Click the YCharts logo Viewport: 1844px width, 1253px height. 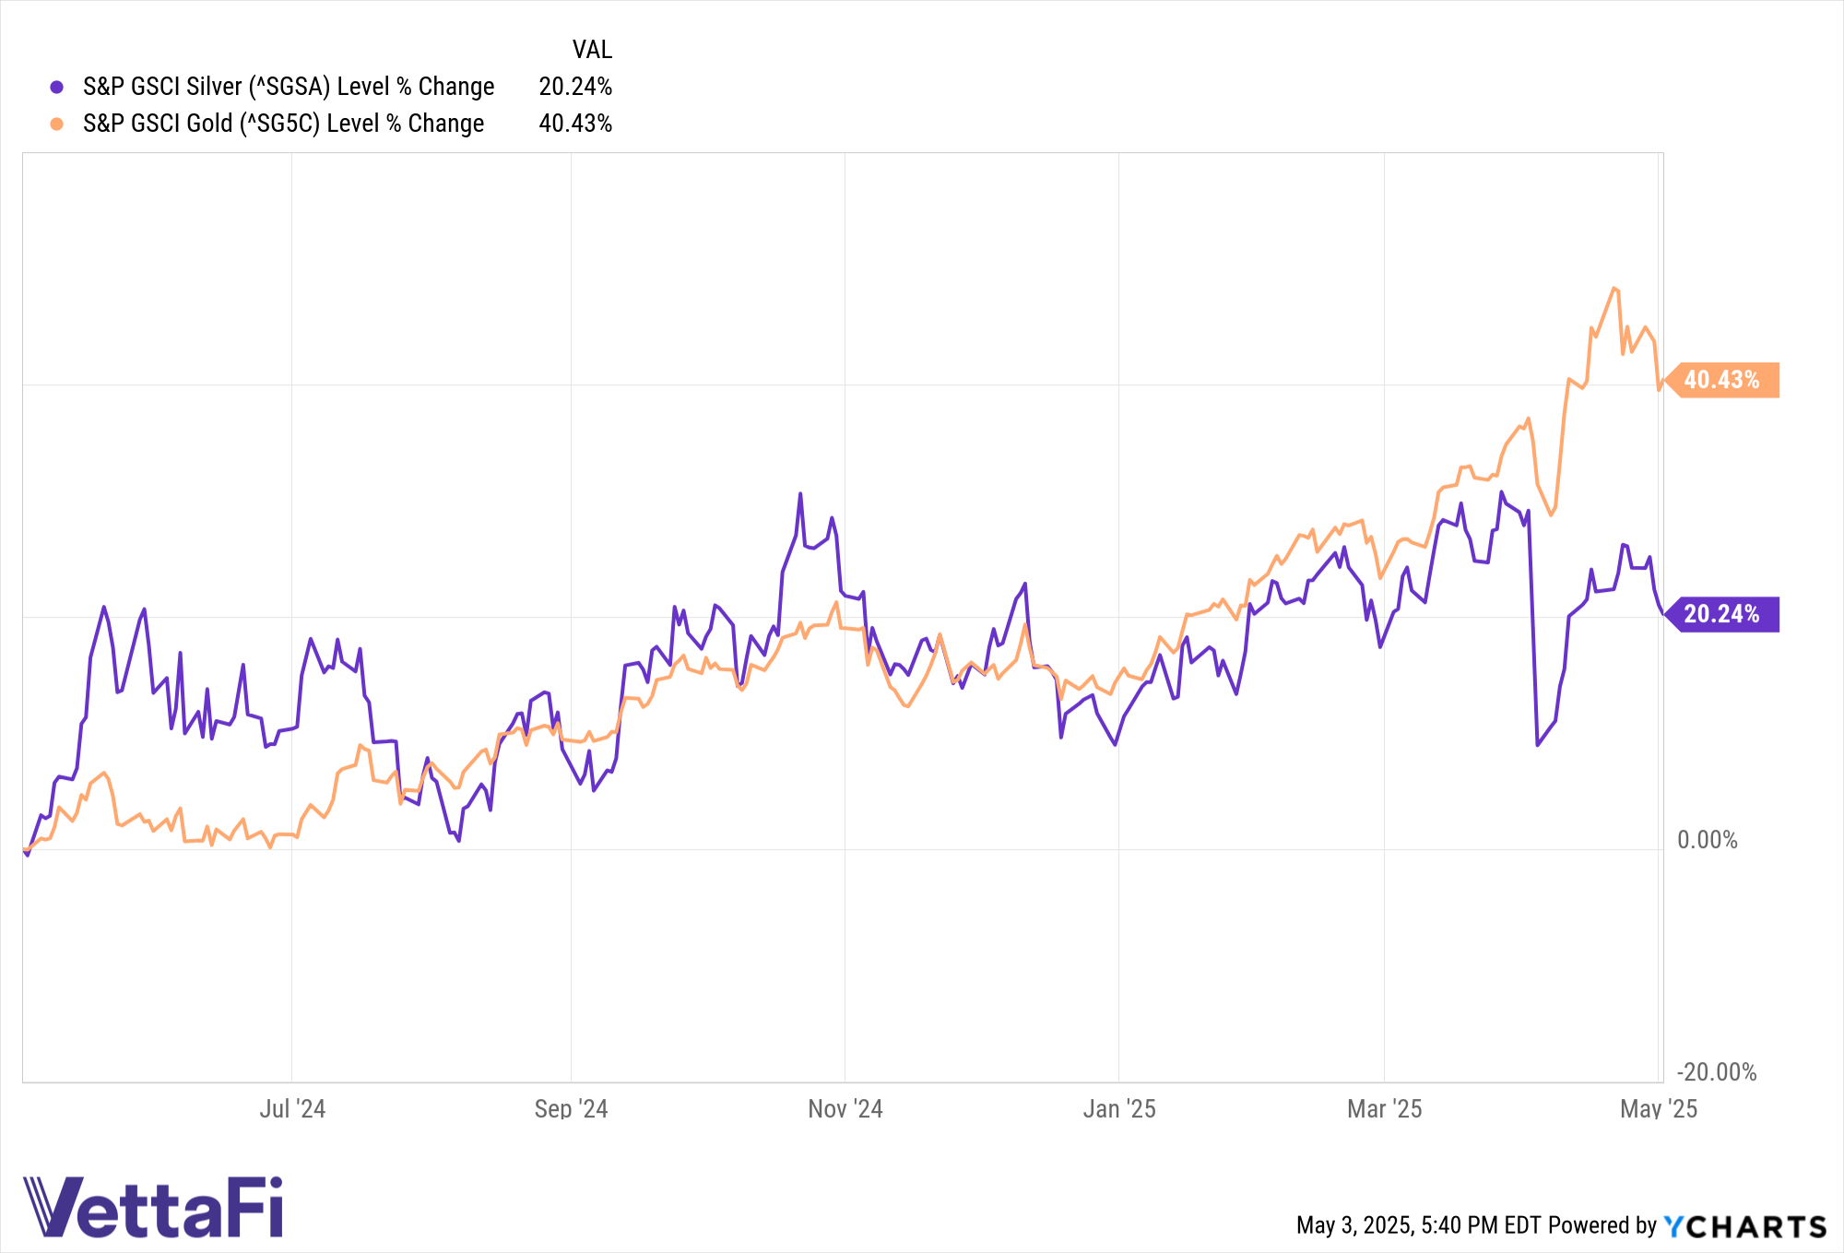tap(1744, 1226)
